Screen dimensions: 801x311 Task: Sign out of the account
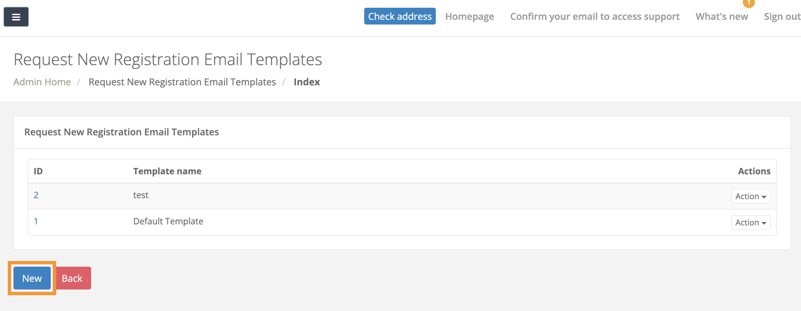[782, 16]
